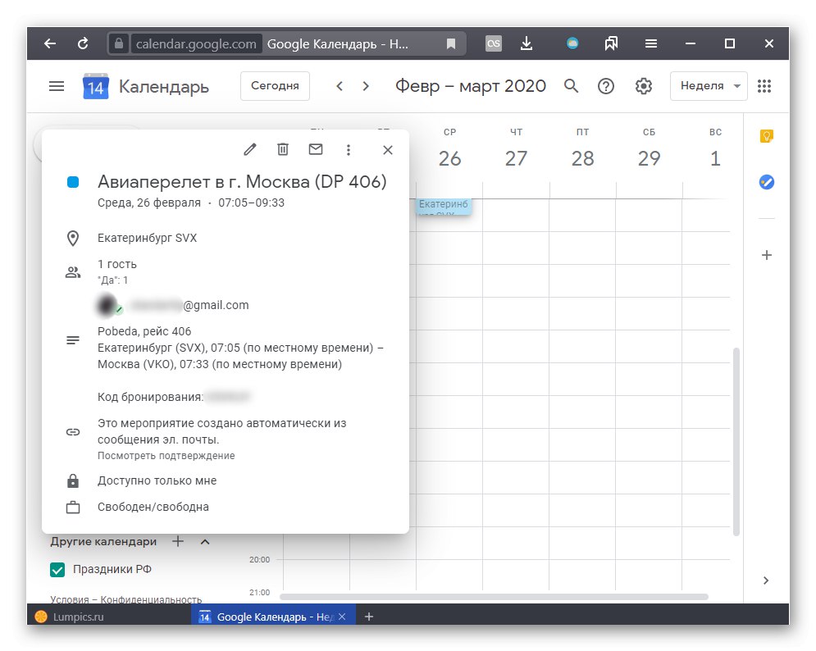
Task: Reload the page
Action: (83, 43)
